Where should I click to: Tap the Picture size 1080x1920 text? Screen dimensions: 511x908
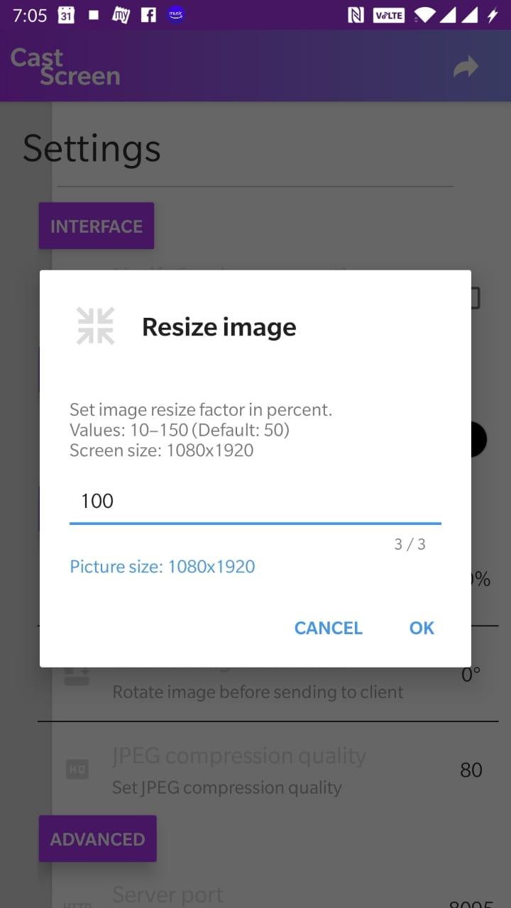pyautogui.click(x=163, y=567)
